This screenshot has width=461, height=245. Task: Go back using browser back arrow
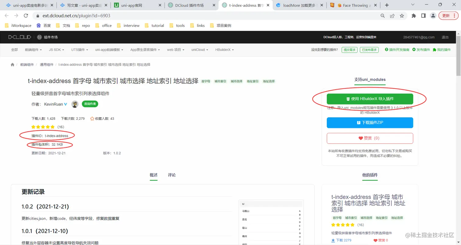click(7, 16)
